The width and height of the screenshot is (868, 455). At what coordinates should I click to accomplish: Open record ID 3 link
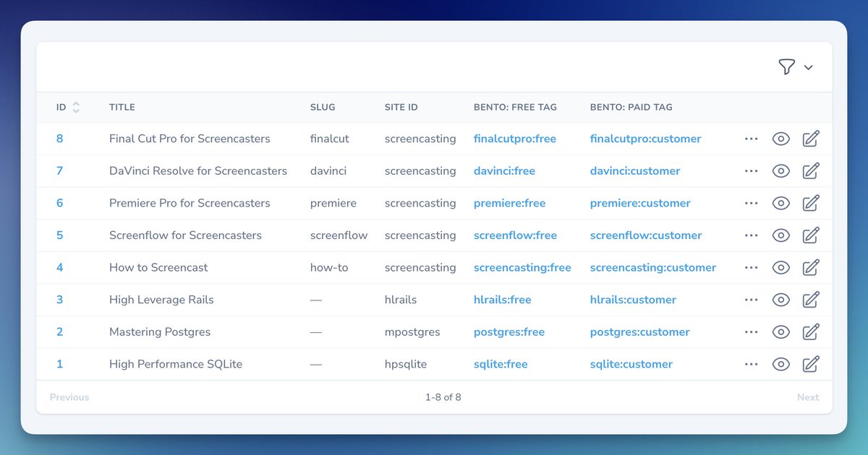(x=60, y=300)
